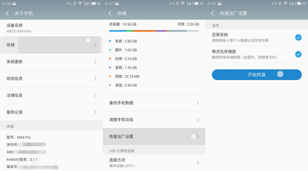308x171 pixels.
Task: Expand chevron beside 状态信息
Action: (95, 79)
